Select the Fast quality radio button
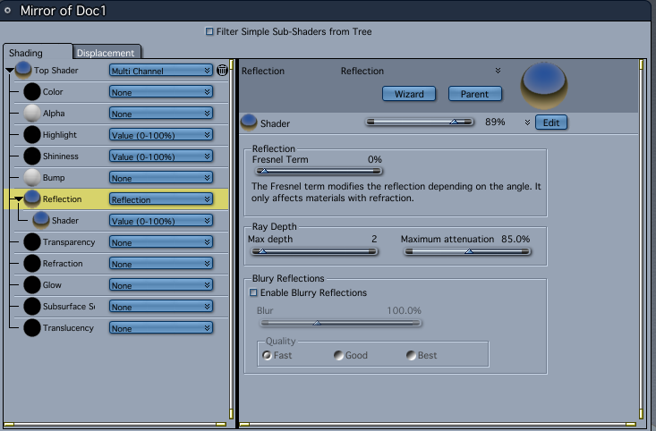The height and width of the screenshot is (431, 656). [267, 355]
